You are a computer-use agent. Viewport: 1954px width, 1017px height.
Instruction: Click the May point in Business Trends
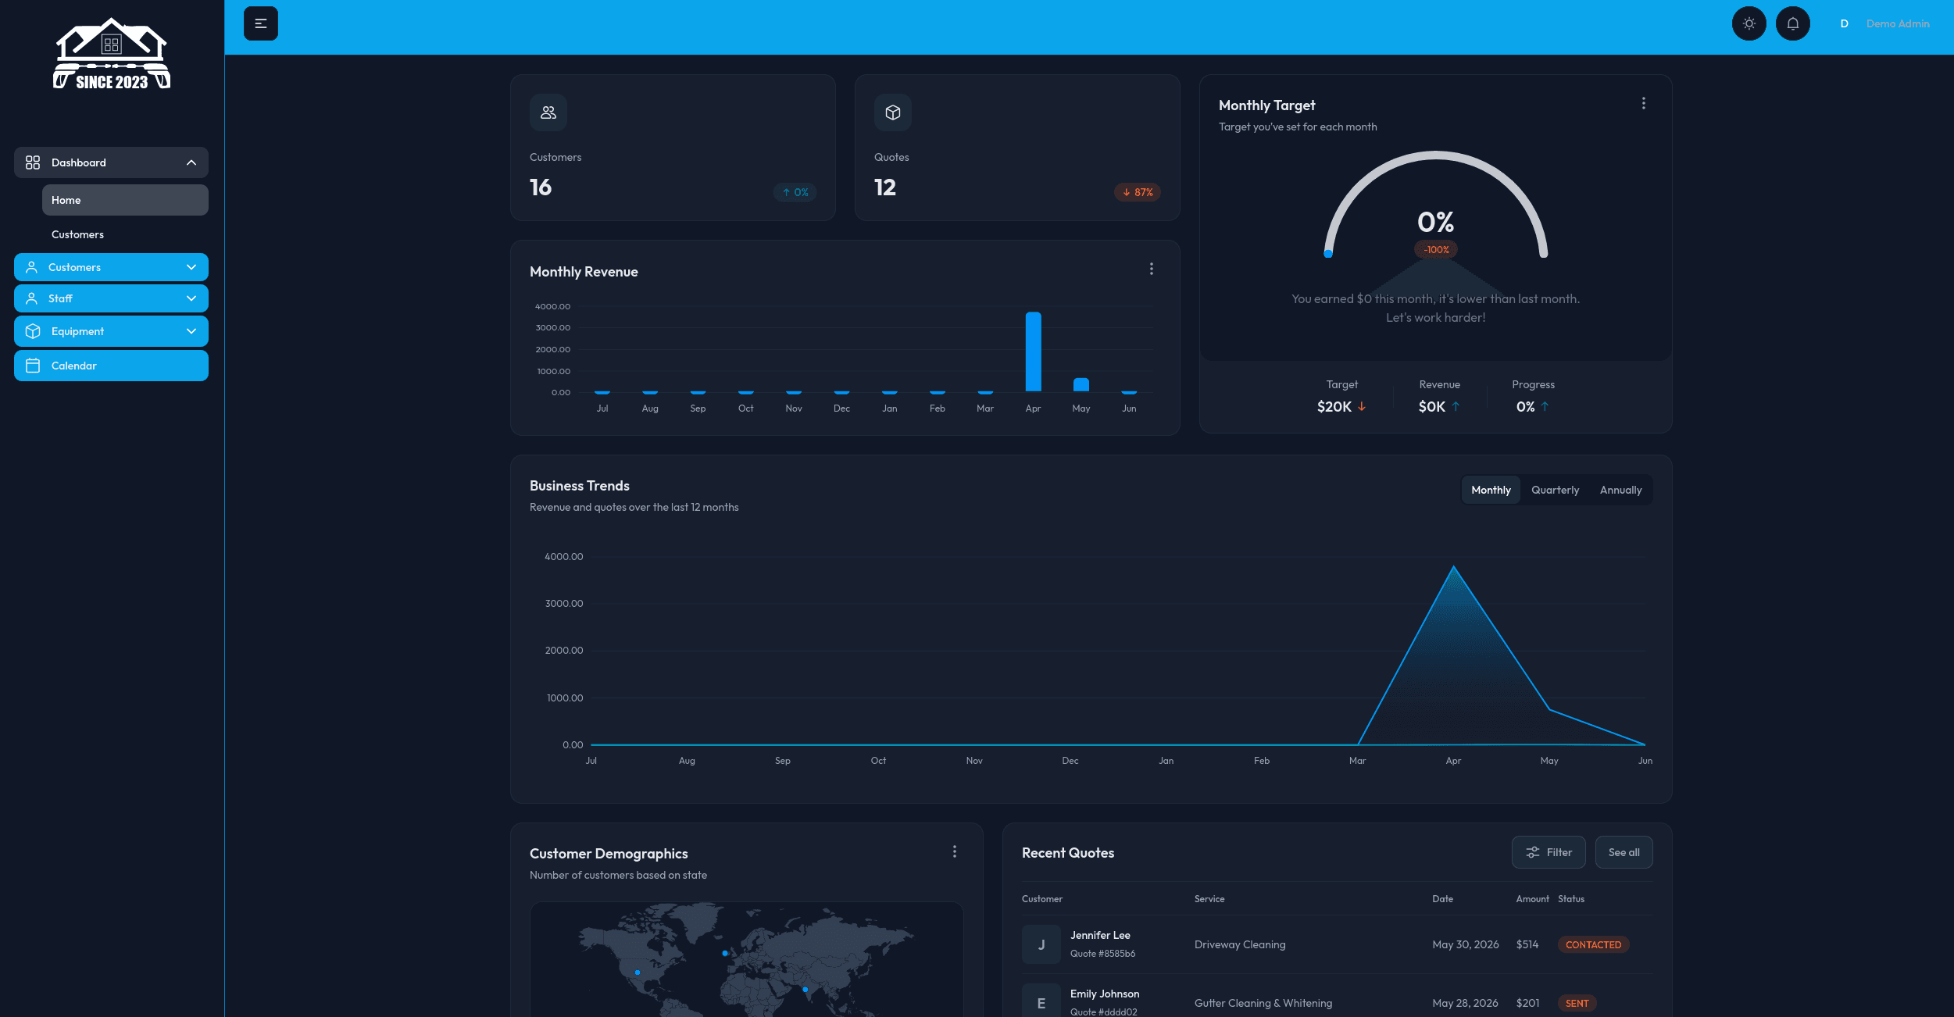coord(1549,709)
